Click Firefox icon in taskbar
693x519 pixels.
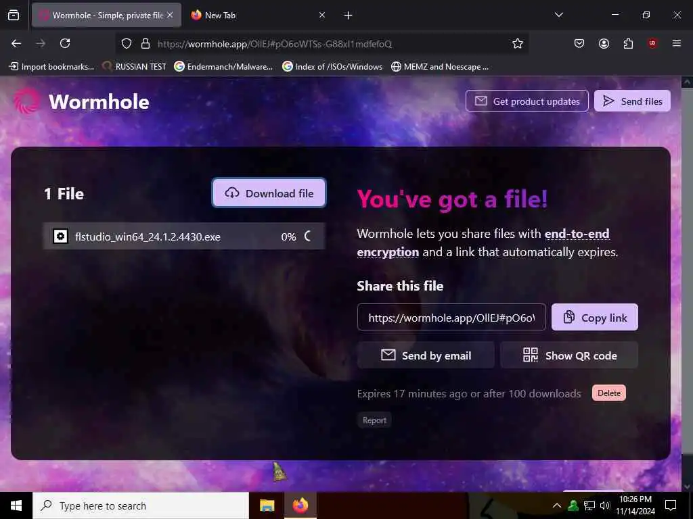[x=300, y=505]
